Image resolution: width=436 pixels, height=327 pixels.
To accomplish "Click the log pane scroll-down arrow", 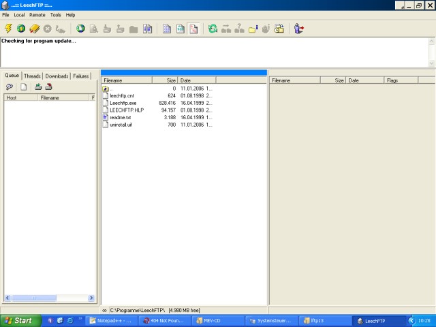I will 431,63.
